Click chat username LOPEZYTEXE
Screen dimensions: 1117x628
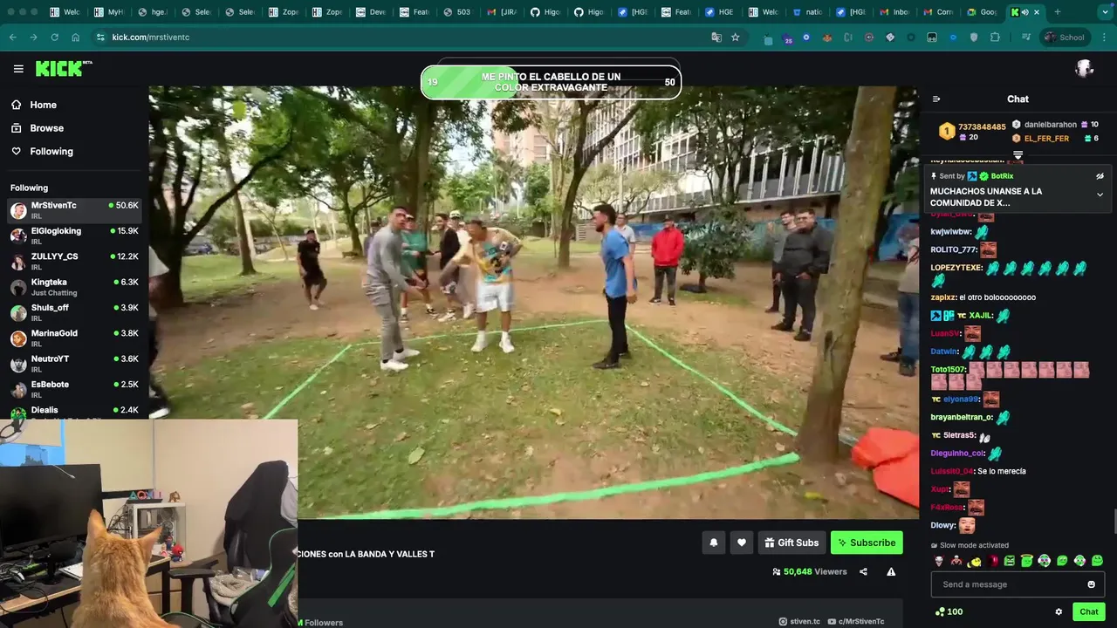pos(956,268)
